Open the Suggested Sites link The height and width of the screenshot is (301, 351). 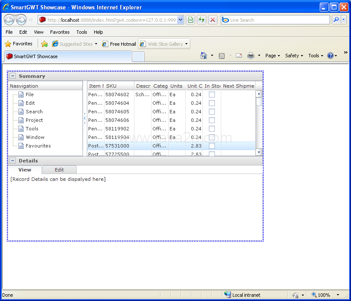74,44
